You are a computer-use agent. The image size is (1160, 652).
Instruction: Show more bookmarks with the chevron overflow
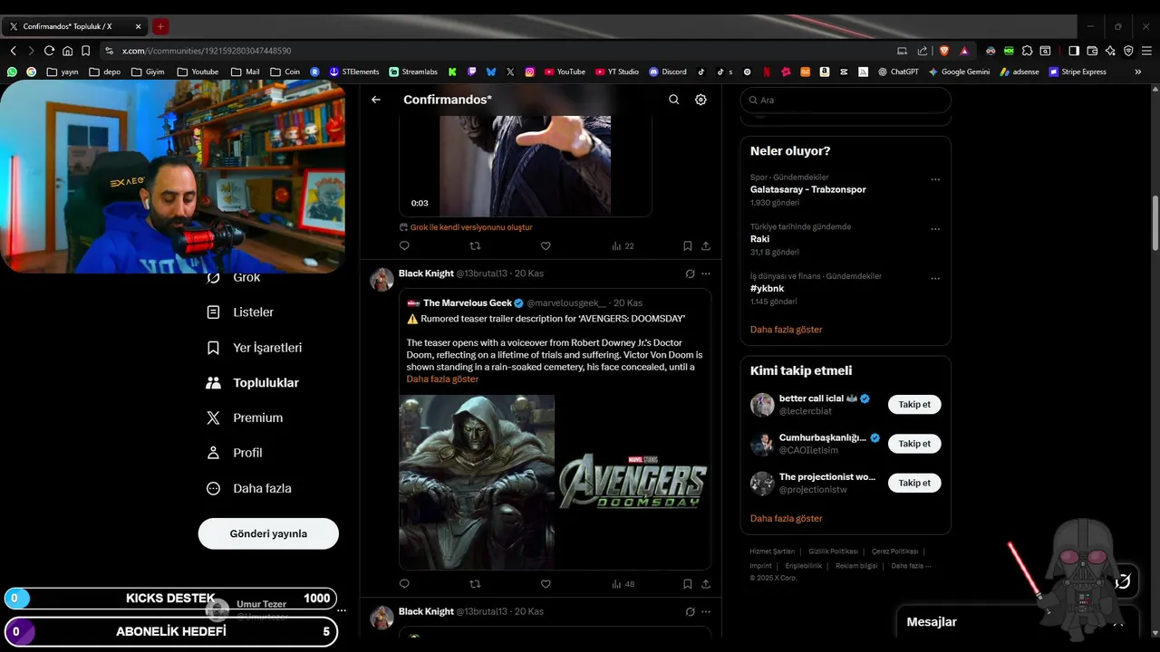click(x=1138, y=72)
